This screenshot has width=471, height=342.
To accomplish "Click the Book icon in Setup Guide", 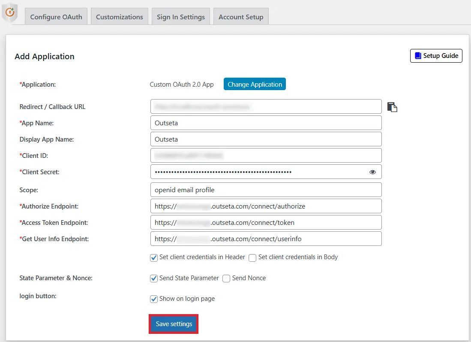I will [418, 56].
